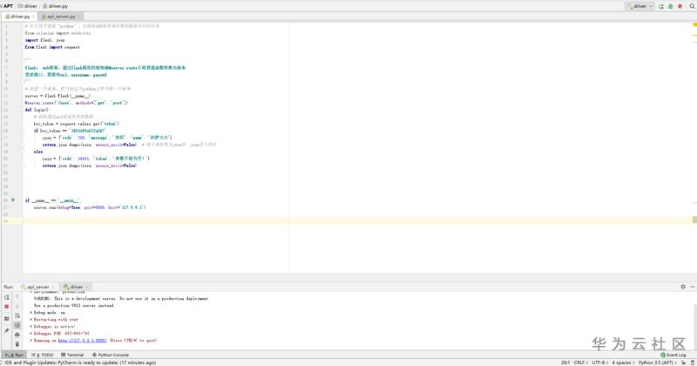Click the status bar inspections profile icon
The height and width of the screenshot is (366, 697).
point(693,363)
